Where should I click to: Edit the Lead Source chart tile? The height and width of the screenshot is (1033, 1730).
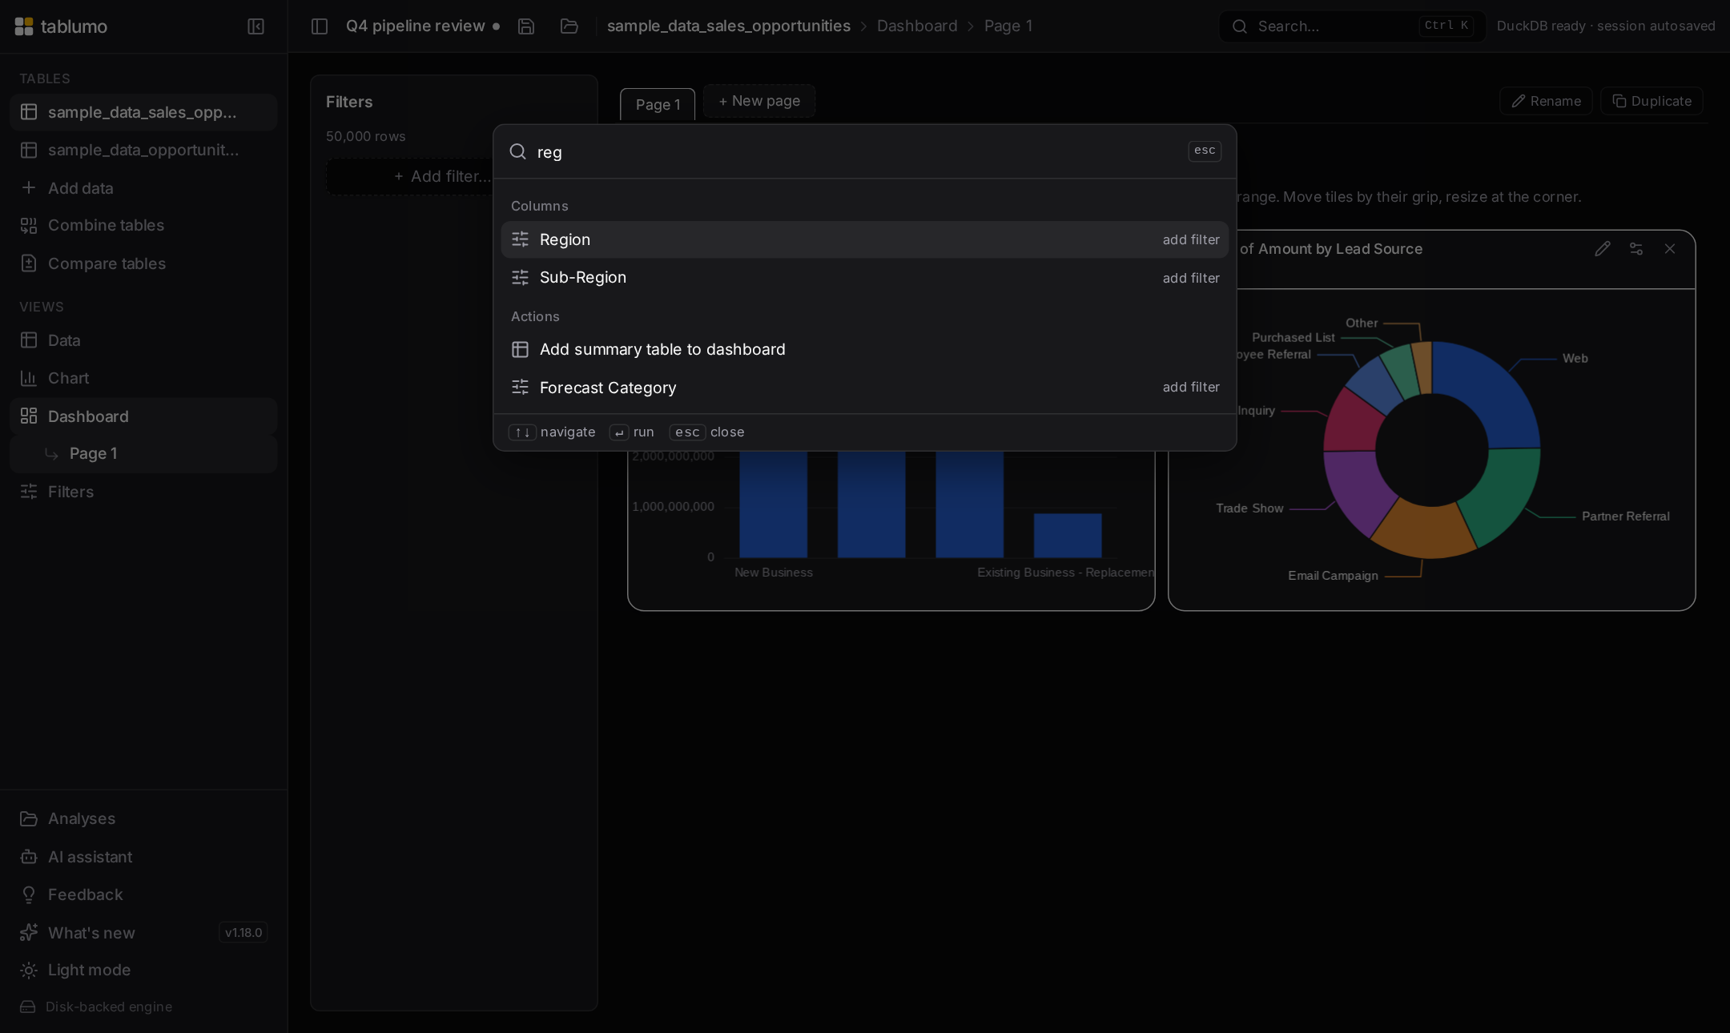pos(1603,249)
